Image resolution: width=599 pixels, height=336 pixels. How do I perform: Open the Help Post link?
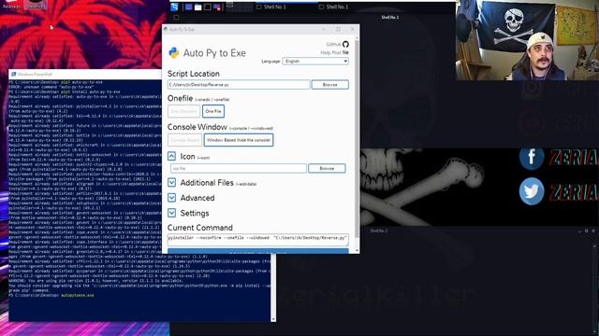334,52
